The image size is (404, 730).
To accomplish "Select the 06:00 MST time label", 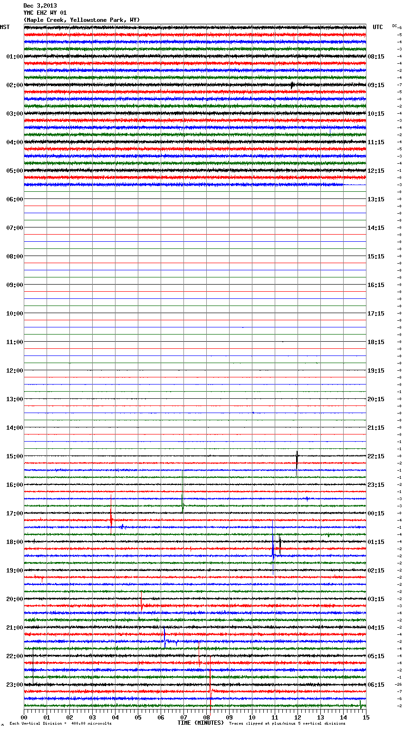I will 14,199.
